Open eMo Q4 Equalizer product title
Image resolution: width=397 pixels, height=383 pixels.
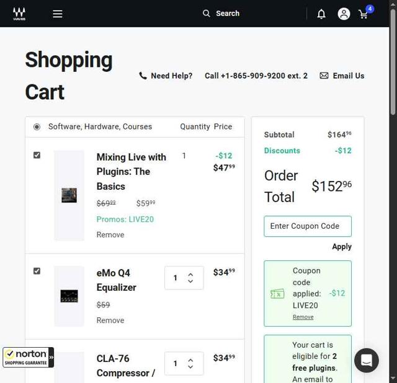[x=117, y=280]
